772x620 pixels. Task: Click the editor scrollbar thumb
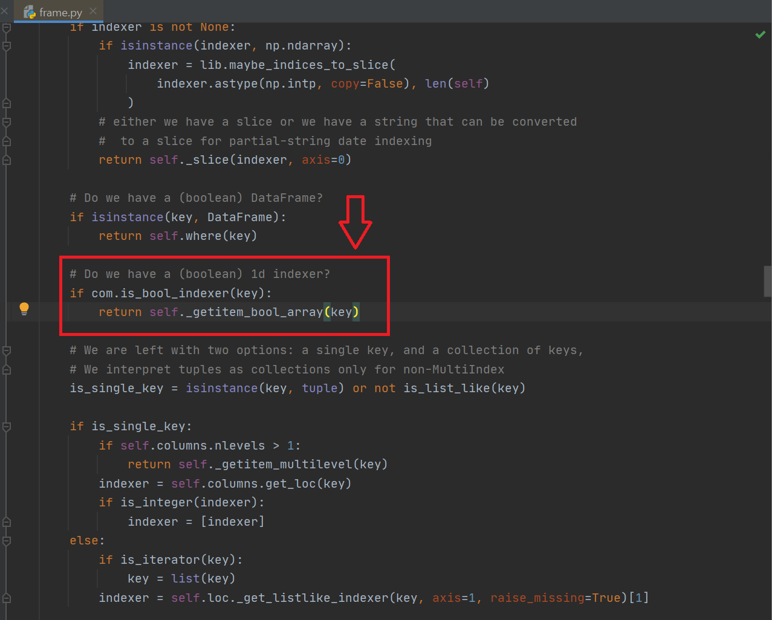pos(767,281)
